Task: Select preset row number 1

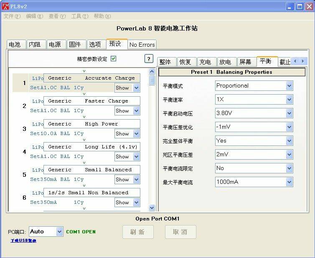Action: [24, 83]
